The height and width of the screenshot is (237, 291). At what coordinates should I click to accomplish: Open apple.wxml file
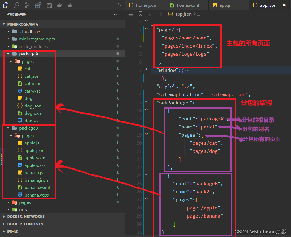[x=62, y=158]
